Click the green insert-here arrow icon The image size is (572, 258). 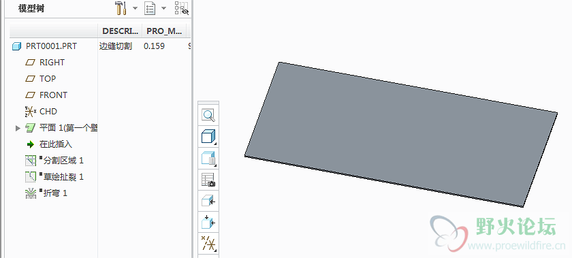(30, 144)
